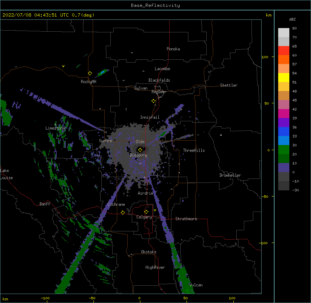The image size is (311, 303).
Task: Click the Limestone map label
Action: [x=55, y=128]
